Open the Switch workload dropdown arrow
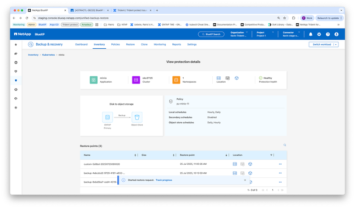Image resolution: width=355 pixels, height=208 pixels. point(336,45)
